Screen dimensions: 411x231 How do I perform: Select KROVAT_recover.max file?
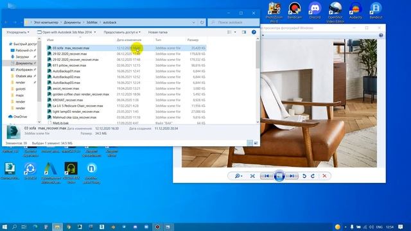point(127,100)
